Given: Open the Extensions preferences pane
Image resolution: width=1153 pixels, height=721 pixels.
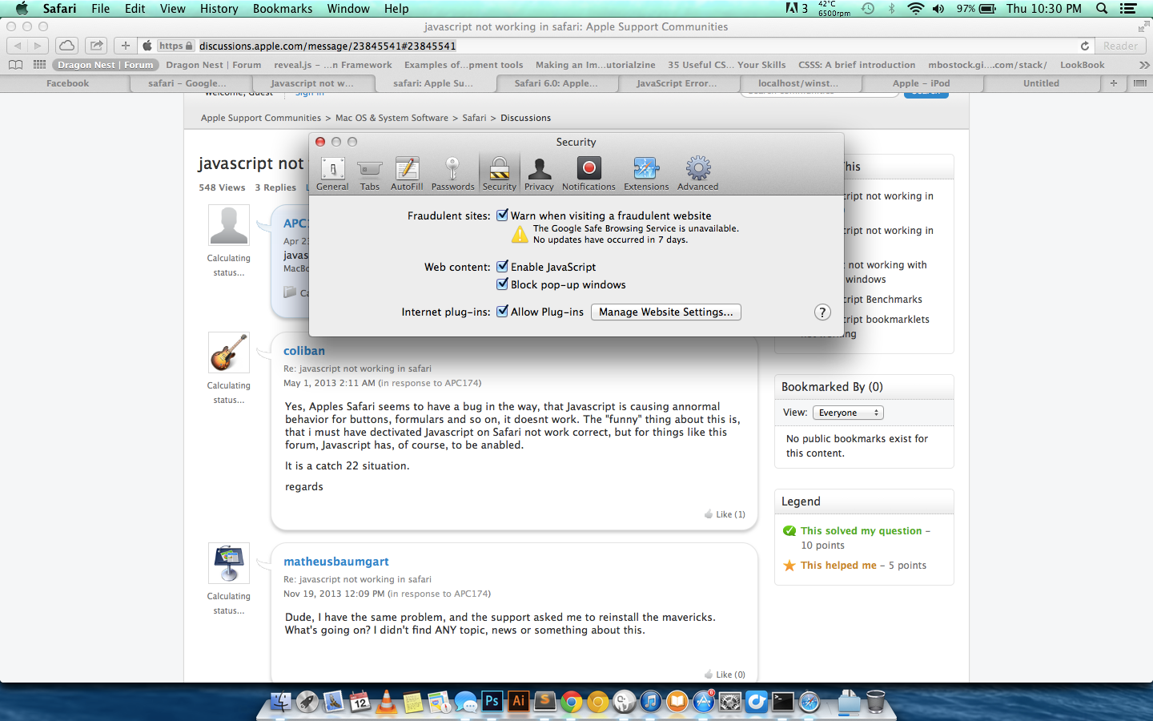Looking at the screenshot, I should (x=646, y=174).
